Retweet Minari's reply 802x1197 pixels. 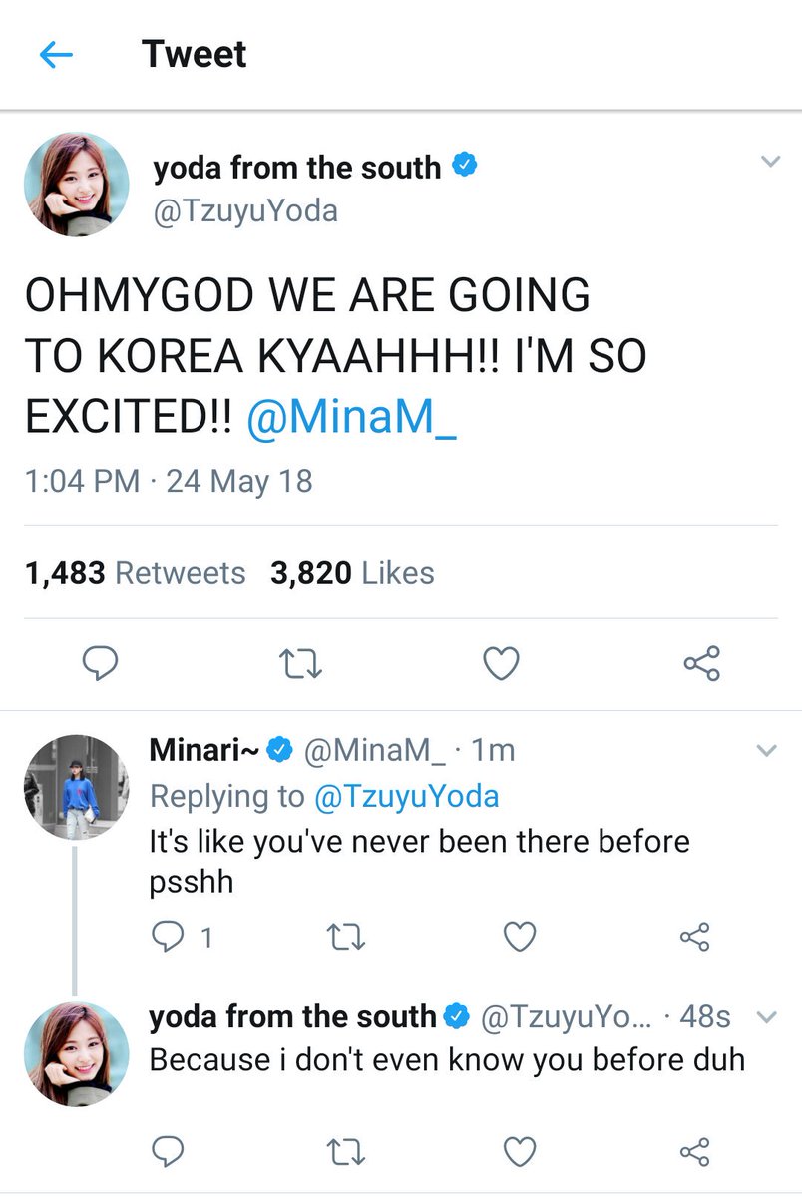346,937
